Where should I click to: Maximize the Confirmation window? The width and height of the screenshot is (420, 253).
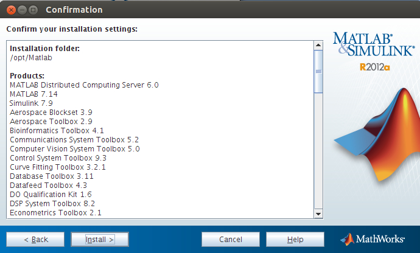33,10
